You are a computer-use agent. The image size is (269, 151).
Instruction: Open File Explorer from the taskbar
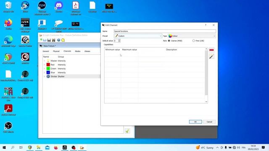(39, 147)
